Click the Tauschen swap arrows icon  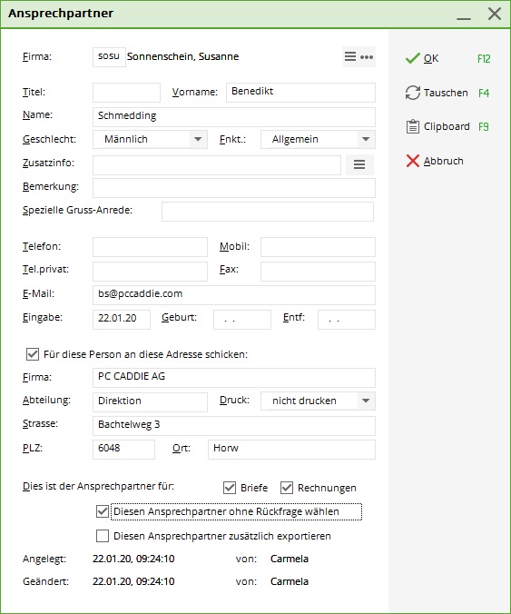click(412, 93)
